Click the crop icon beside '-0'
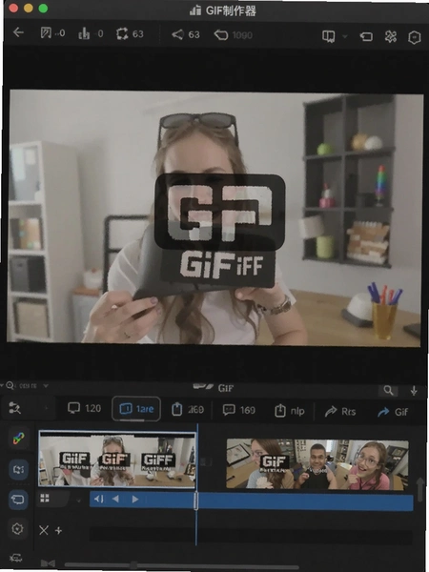This screenshot has width=429, height=572. [46, 33]
